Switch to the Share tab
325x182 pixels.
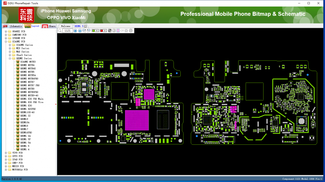(49, 26)
